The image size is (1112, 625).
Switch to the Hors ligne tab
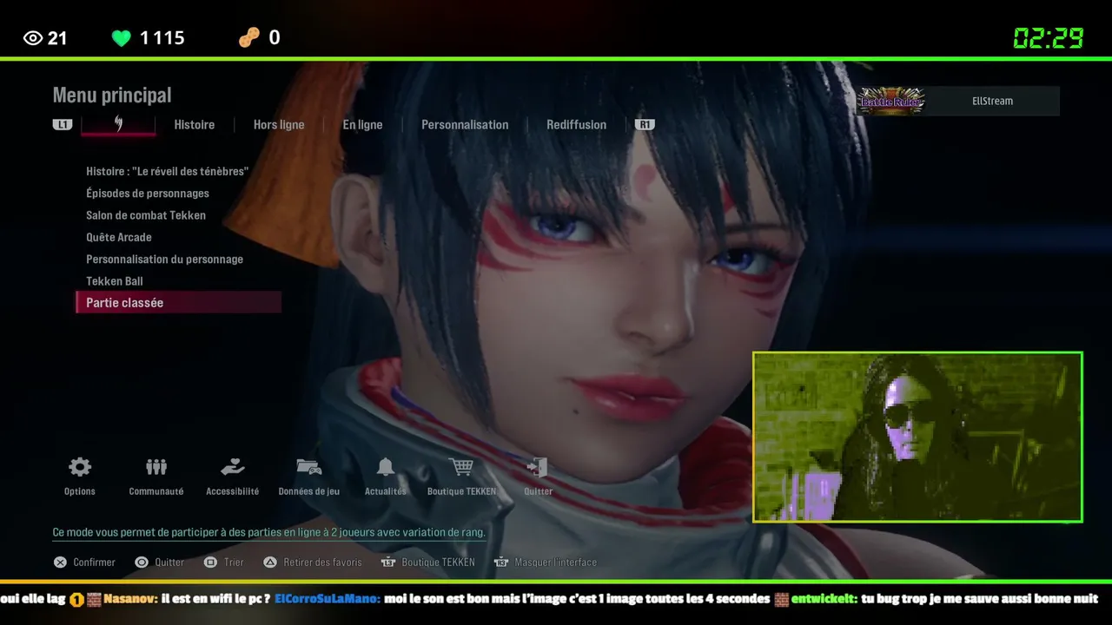point(279,124)
